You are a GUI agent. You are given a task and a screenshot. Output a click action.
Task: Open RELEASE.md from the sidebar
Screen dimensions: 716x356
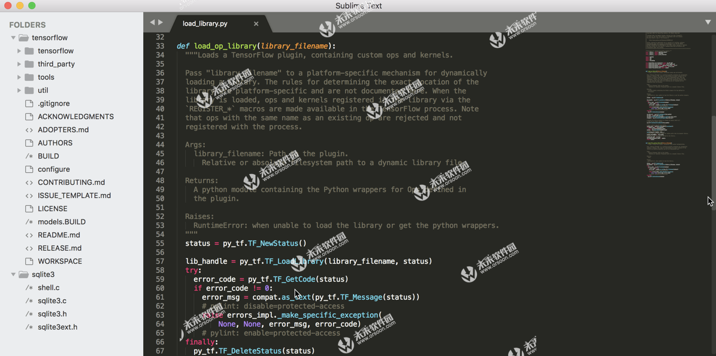(60, 248)
